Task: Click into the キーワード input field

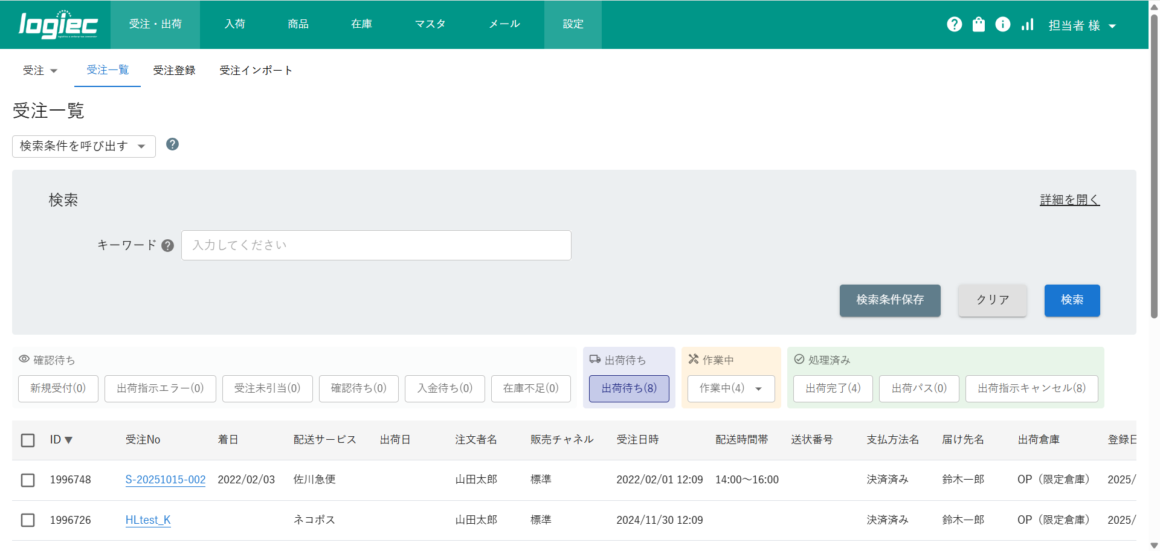Action: click(x=376, y=245)
